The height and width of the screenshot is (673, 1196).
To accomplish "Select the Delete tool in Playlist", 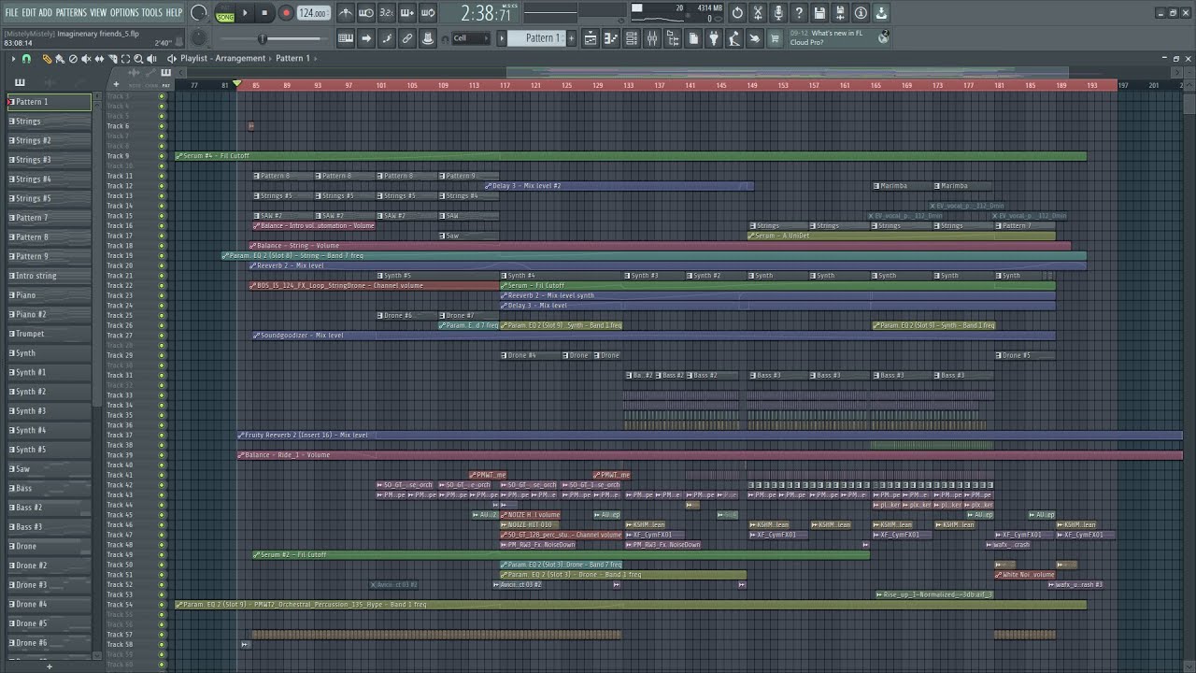I will (73, 58).
